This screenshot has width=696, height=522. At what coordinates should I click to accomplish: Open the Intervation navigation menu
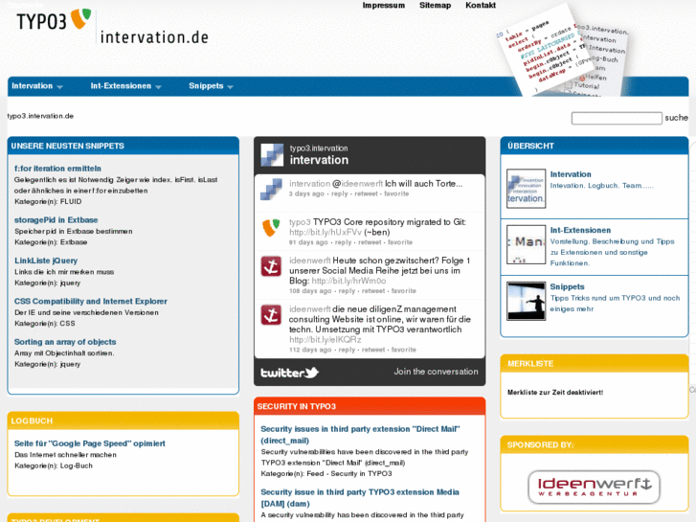click(x=32, y=86)
